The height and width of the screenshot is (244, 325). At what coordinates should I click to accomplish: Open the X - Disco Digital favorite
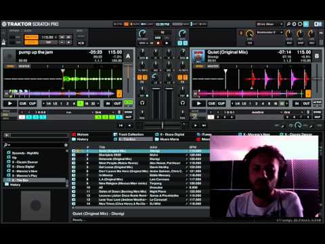click(170, 134)
